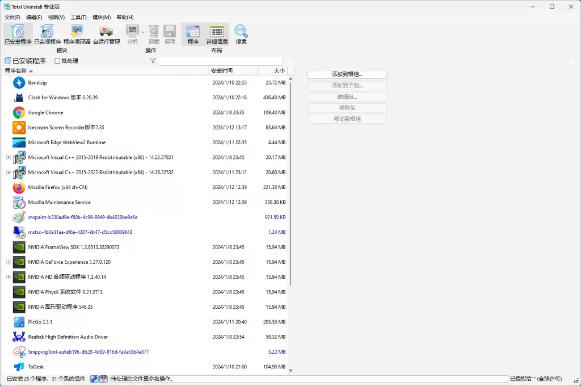Select NVIDIA PhysX 系统软件 9.21.0713 row
Screen dimensions: 581x386
coord(145,292)
